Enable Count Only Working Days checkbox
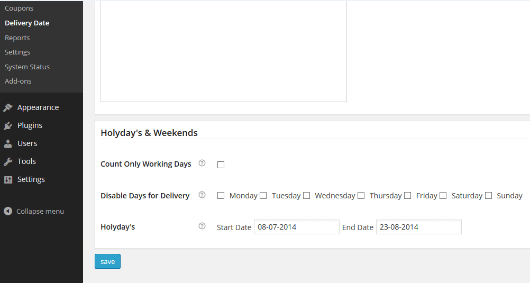 point(221,165)
